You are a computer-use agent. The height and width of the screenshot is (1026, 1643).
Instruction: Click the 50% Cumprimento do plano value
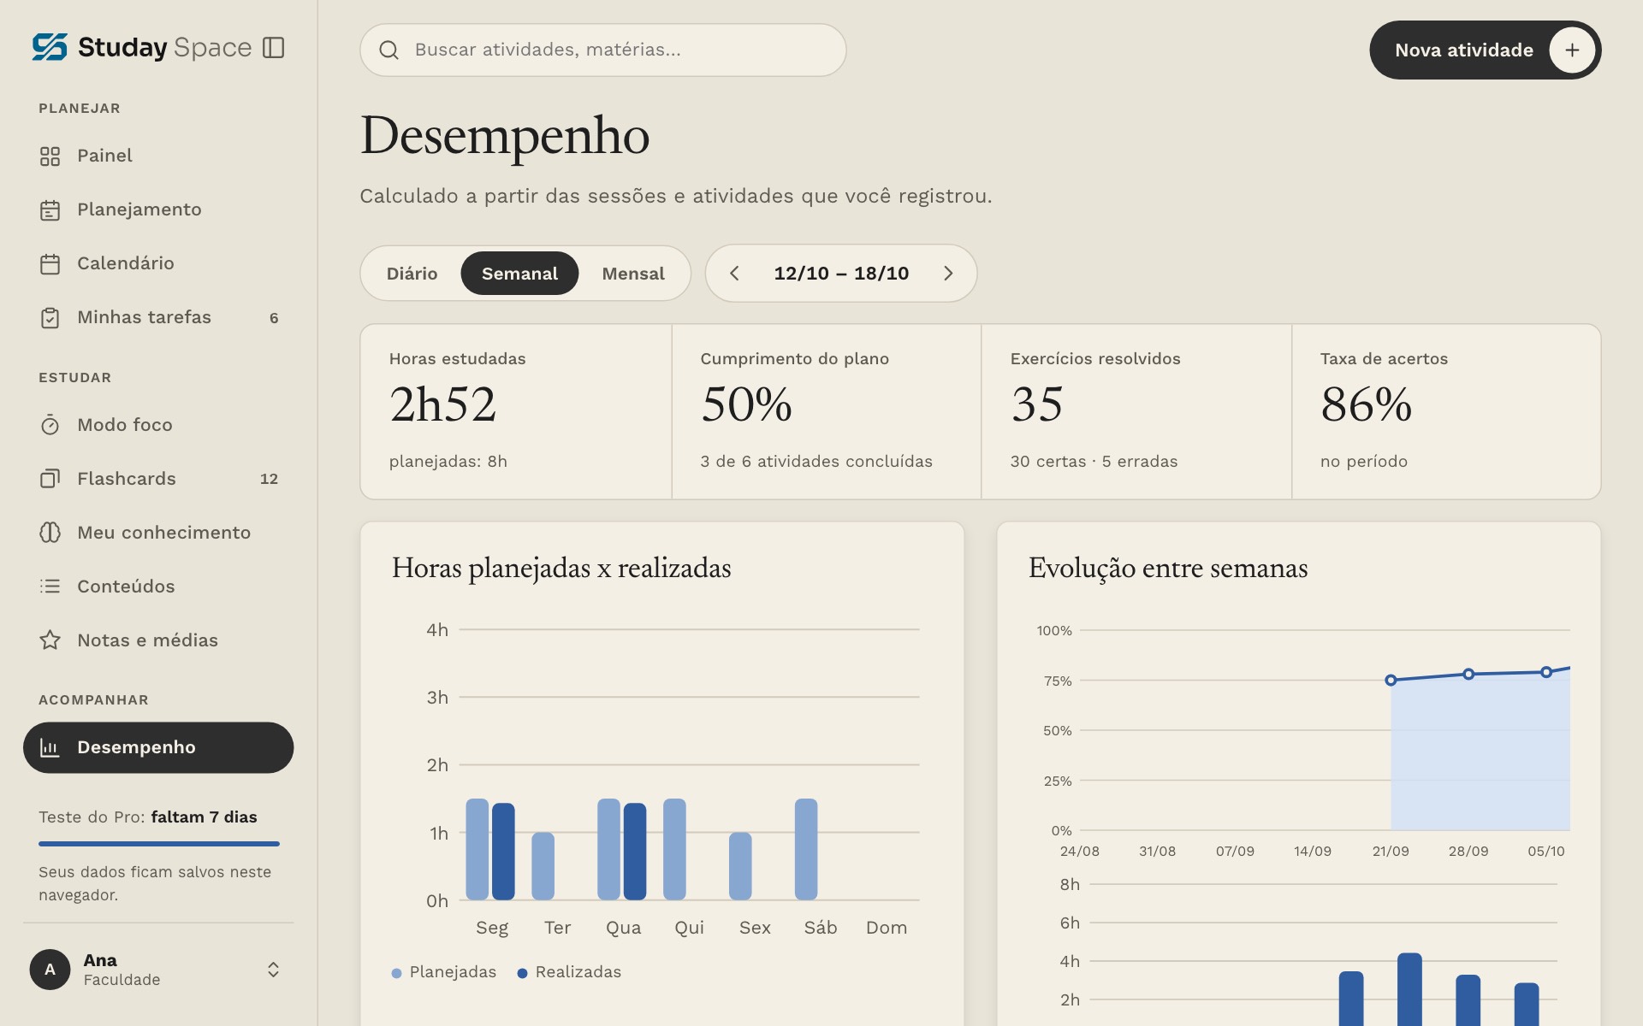click(746, 404)
